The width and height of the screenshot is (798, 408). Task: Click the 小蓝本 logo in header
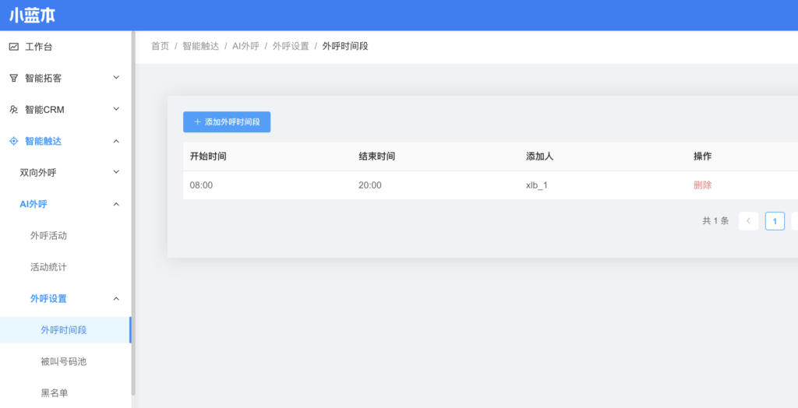click(32, 16)
